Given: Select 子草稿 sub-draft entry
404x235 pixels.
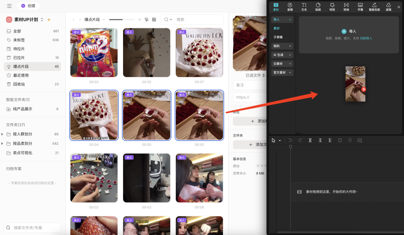Looking at the screenshot, I should point(278,37).
